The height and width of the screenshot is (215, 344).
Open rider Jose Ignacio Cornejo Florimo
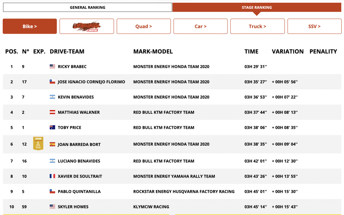[x=91, y=82]
